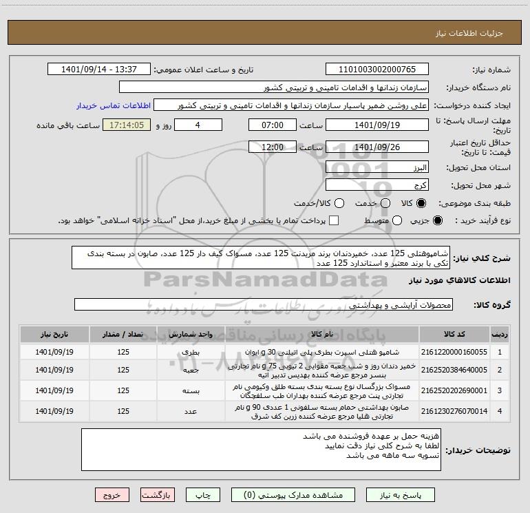Click the announcement date field 1401/09/14 - 13:37
The image size is (530, 513).
pos(99,70)
